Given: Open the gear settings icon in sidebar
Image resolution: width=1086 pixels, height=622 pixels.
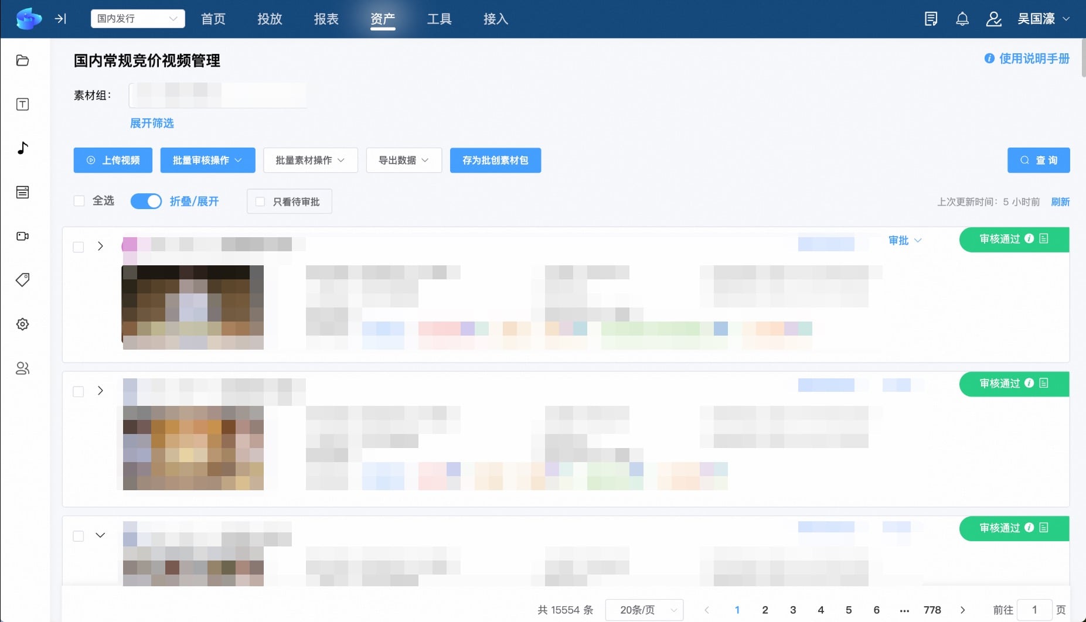Looking at the screenshot, I should pyautogui.click(x=22, y=324).
